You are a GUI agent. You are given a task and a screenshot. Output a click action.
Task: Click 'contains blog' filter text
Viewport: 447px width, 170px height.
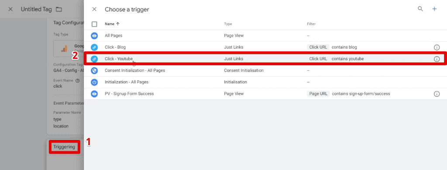click(344, 47)
